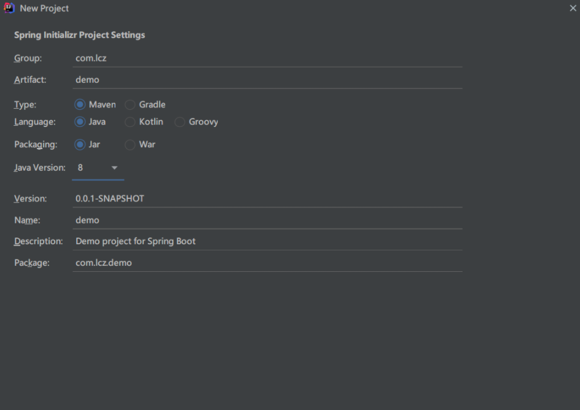
Task: Click the Language label
Action: [x=35, y=122]
